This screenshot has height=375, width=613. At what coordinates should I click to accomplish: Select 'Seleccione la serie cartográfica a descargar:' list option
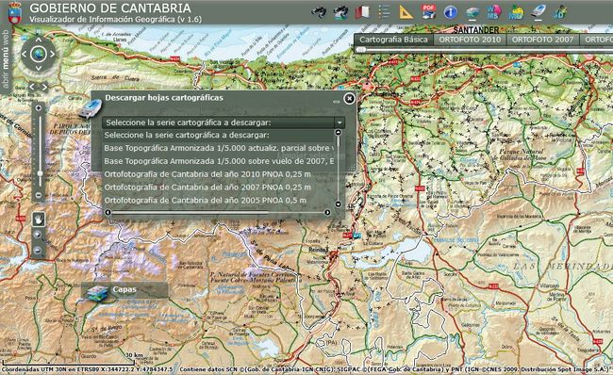point(218,135)
